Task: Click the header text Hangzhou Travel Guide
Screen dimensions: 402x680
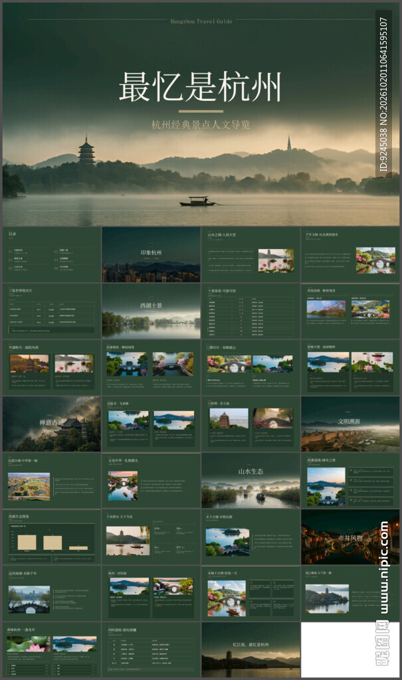Action: pyautogui.click(x=201, y=21)
